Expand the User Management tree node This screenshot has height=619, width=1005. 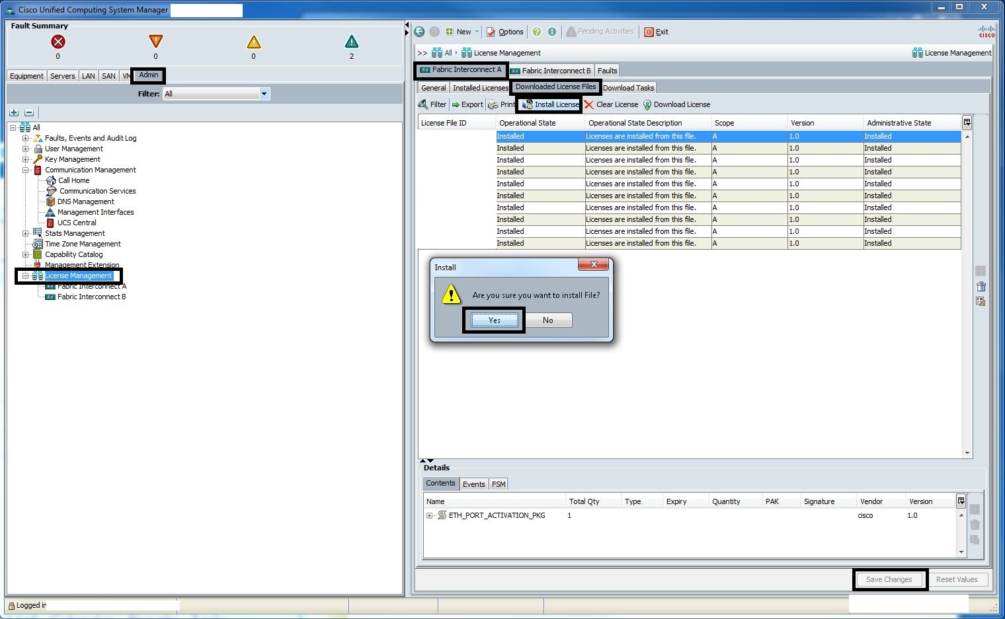(x=25, y=149)
